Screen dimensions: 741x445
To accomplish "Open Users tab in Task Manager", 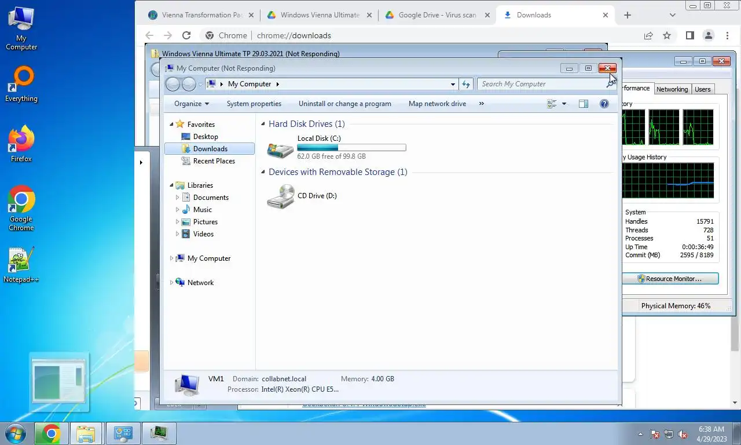I will (703, 89).
